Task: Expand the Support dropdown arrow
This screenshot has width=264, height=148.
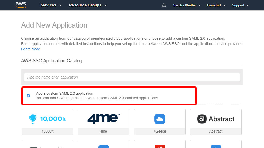Action: [x=247, y=5]
